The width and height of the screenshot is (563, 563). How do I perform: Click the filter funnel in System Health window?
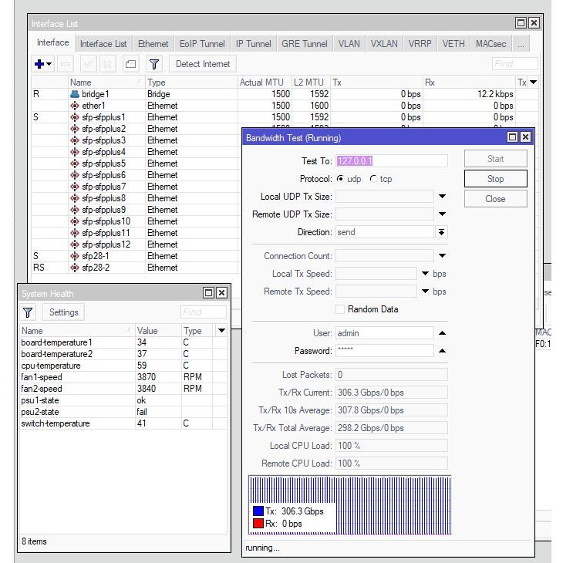pyautogui.click(x=29, y=312)
